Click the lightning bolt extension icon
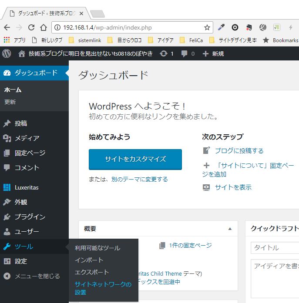Viewport: 299px width, 303px height. point(290,27)
